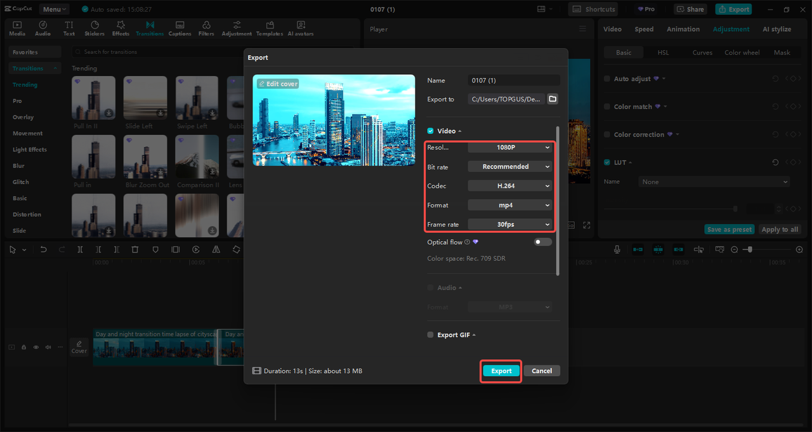
Task: Switch to the AI stylize tab
Action: [x=777, y=29]
